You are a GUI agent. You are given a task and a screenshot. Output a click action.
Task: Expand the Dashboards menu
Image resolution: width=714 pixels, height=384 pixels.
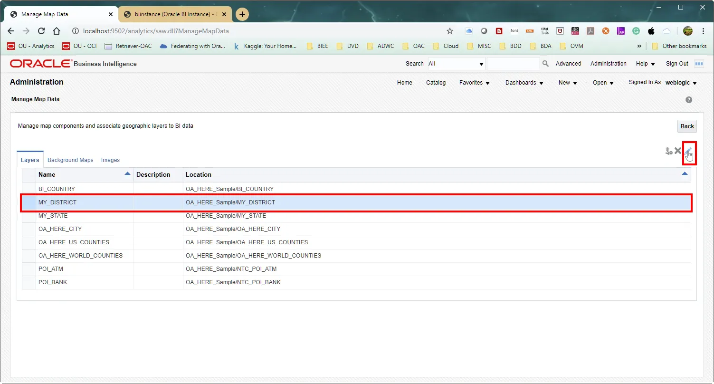[x=524, y=83]
